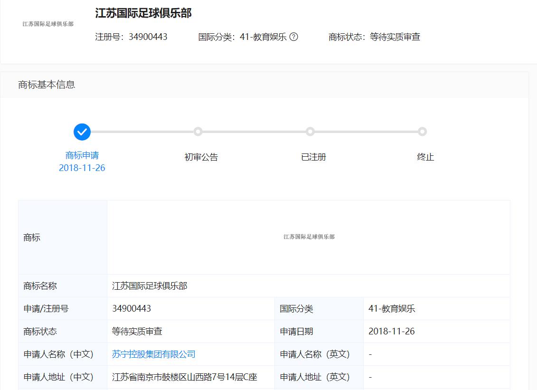The width and height of the screenshot is (537, 390).
Task: Click the 初审公告 step label
Action: point(201,157)
